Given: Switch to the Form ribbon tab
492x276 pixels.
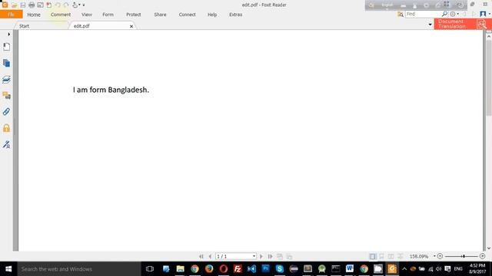Looking at the screenshot, I should click(x=108, y=15).
